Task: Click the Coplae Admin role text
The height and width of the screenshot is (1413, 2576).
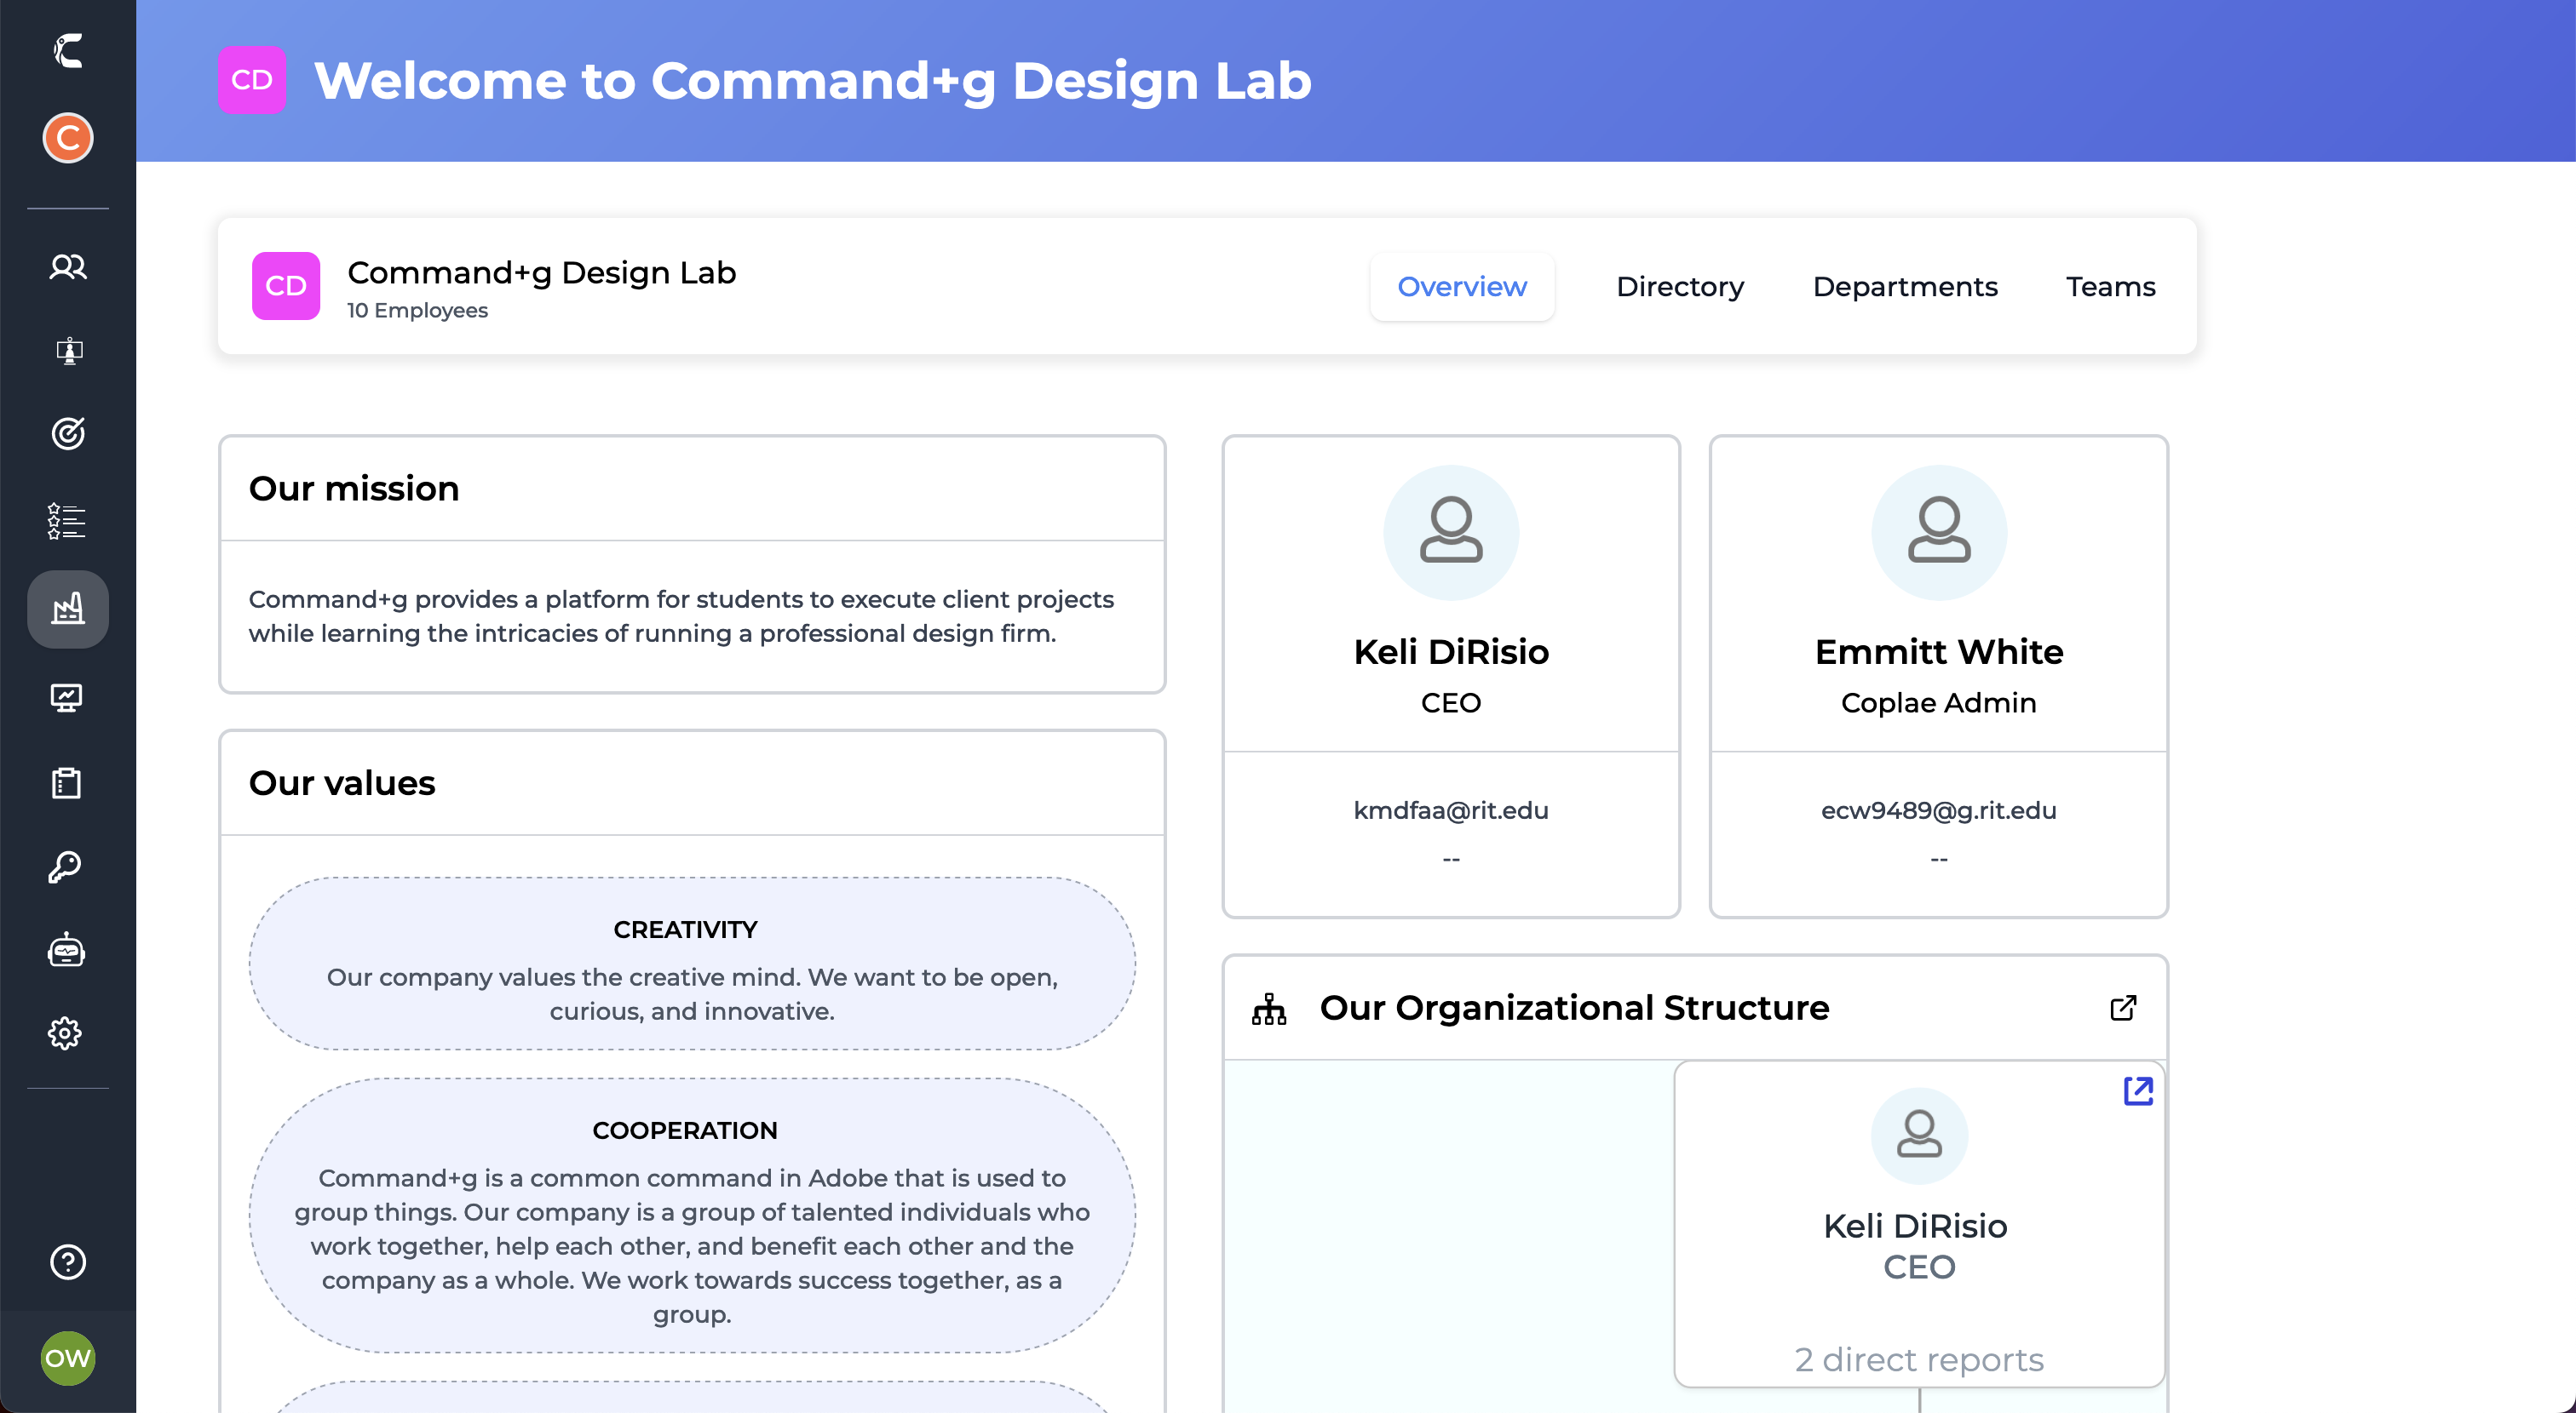Action: click(1938, 701)
